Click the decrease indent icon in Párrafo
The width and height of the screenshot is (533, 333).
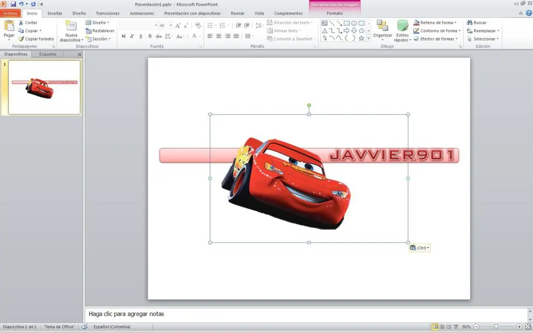coord(238,25)
